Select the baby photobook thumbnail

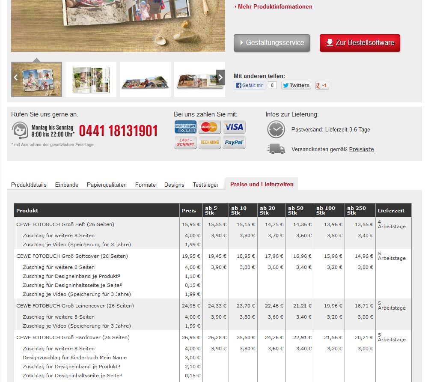[91, 80]
